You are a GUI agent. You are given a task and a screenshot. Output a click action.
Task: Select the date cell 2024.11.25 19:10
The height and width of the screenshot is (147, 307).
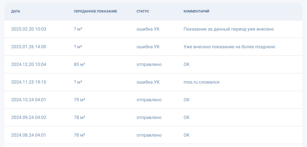pos(29,82)
